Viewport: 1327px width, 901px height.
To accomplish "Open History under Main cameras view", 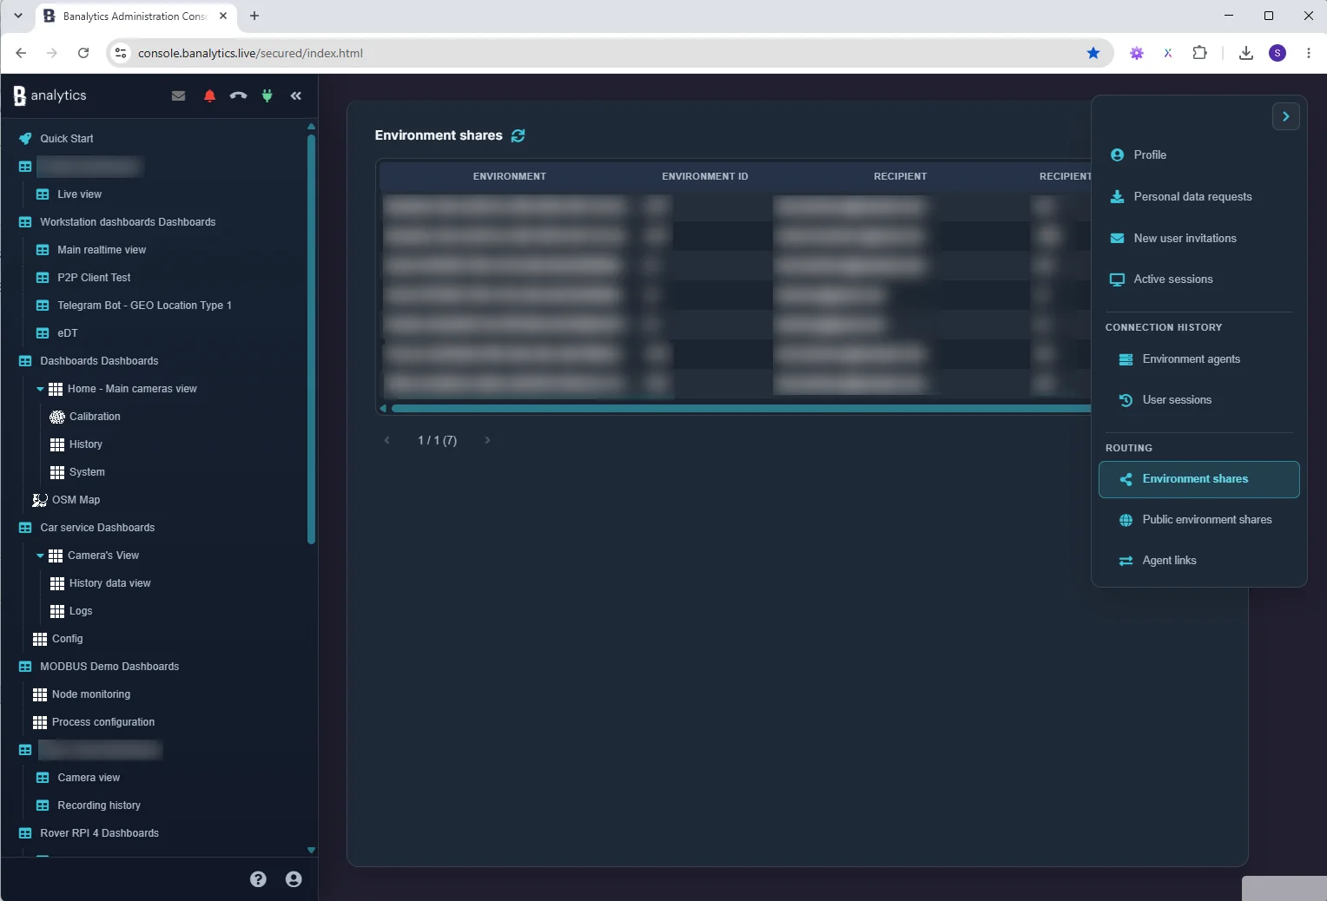I will (x=86, y=444).
